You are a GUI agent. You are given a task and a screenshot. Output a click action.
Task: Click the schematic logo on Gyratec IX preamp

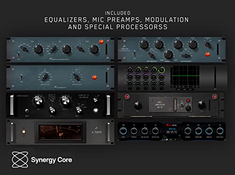(x=52, y=98)
